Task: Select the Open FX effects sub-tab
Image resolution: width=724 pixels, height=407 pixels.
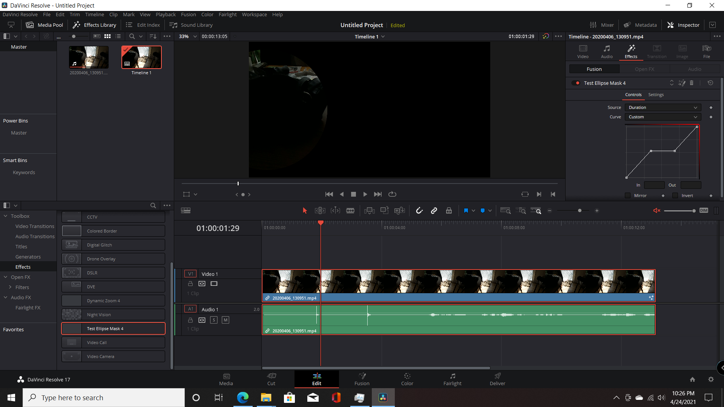Action: (x=644, y=69)
